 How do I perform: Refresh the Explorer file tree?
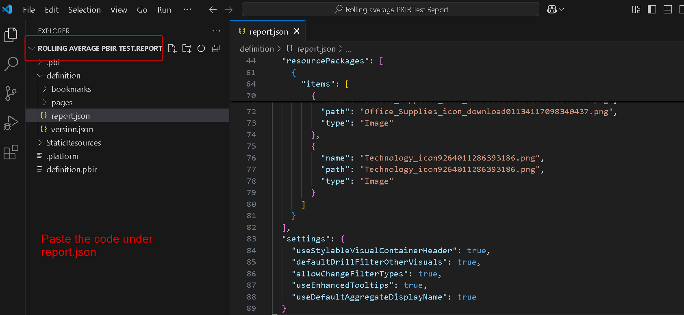[x=201, y=49]
